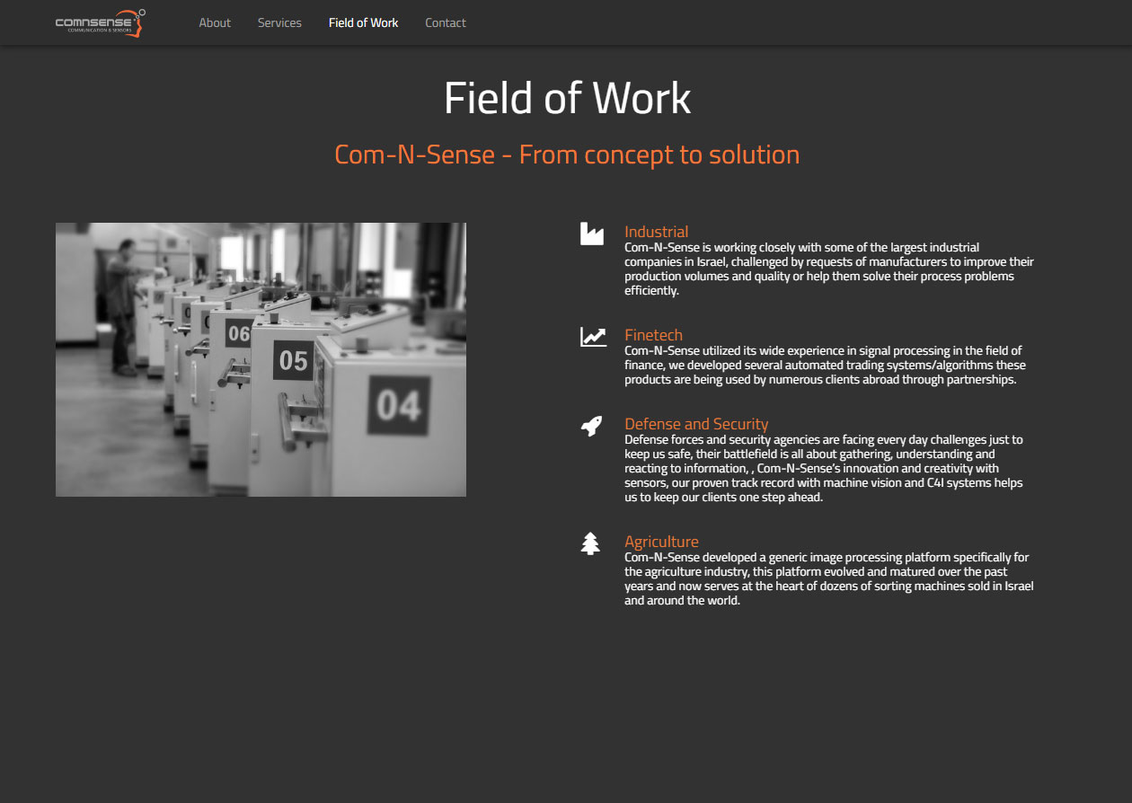
Task: Click the paragraph about sorting machines sold in Israel
Action: (x=829, y=578)
